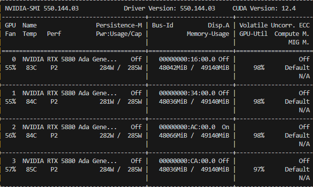Click GPU 3's bus ID 00000000:CA:00.0

[x=187, y=161]
